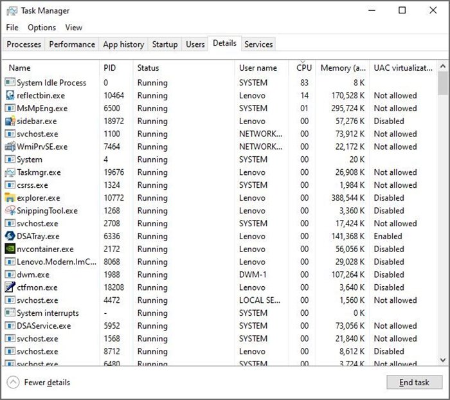450x400 pixels.
Task: Collapse view with Fewer details arrow
Action: pos(14,383)
